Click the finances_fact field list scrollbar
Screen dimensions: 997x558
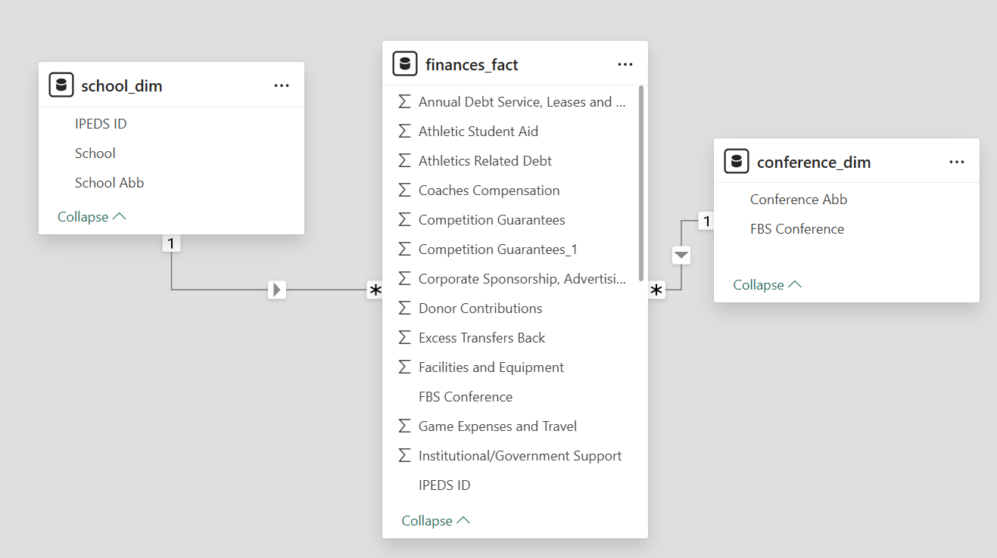pyautogui.click(x=642, y=183)
